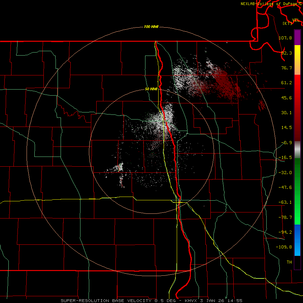Click the VEL legend title
303x303 pixels.
[296, 20]
